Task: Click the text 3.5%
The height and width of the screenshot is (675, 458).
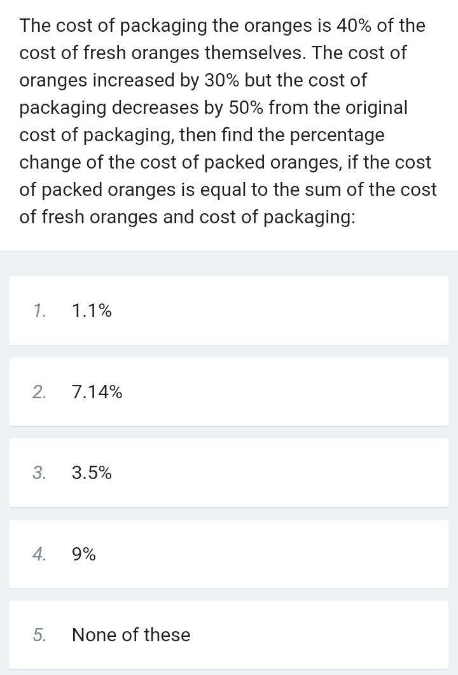Action: [91, 473]
